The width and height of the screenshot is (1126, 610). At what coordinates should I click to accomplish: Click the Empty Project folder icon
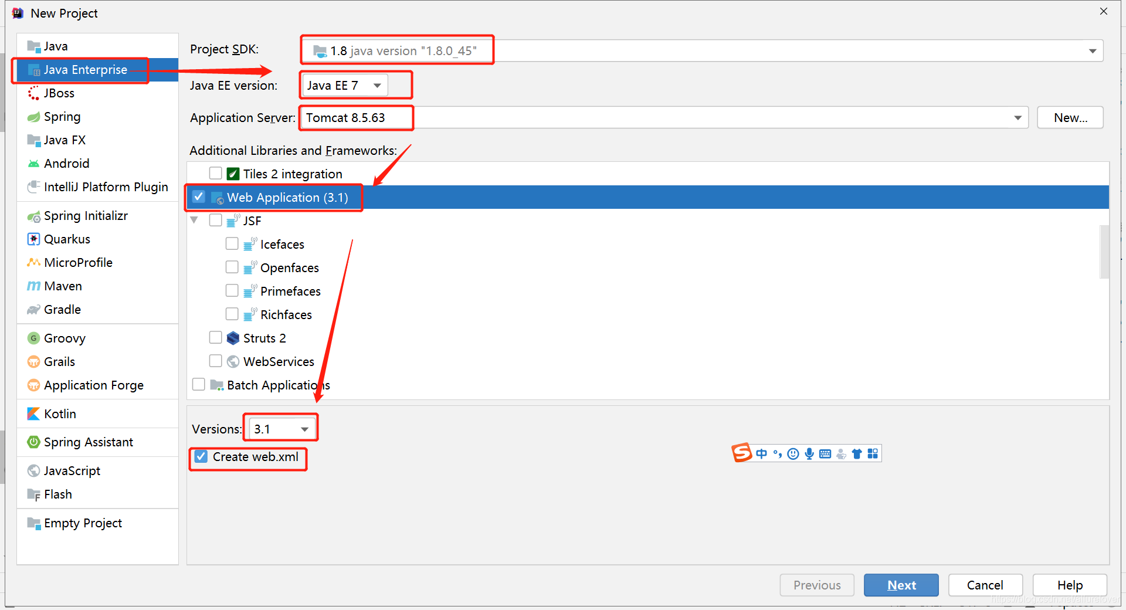(33, 523)
